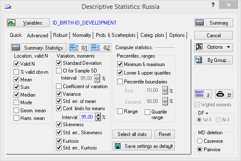Open the Variables selection button

coord(28,23)
